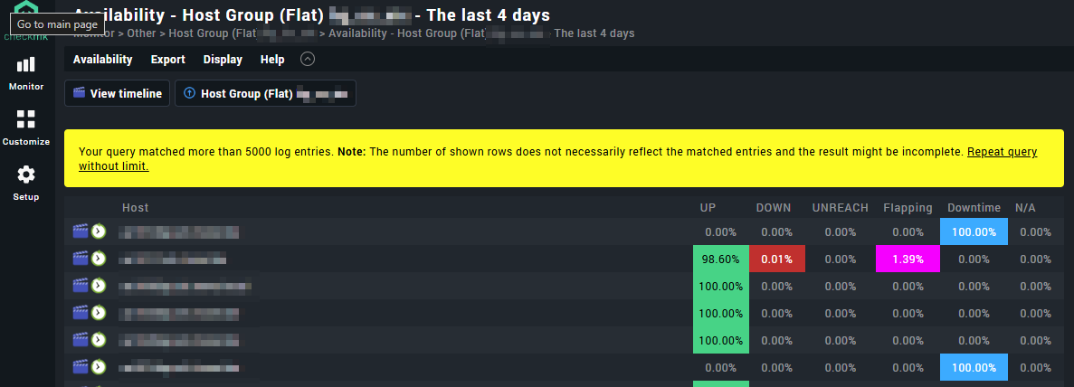Open the Setup gear menu
This screenshot has height=387, width=1074.
(26, 182)
